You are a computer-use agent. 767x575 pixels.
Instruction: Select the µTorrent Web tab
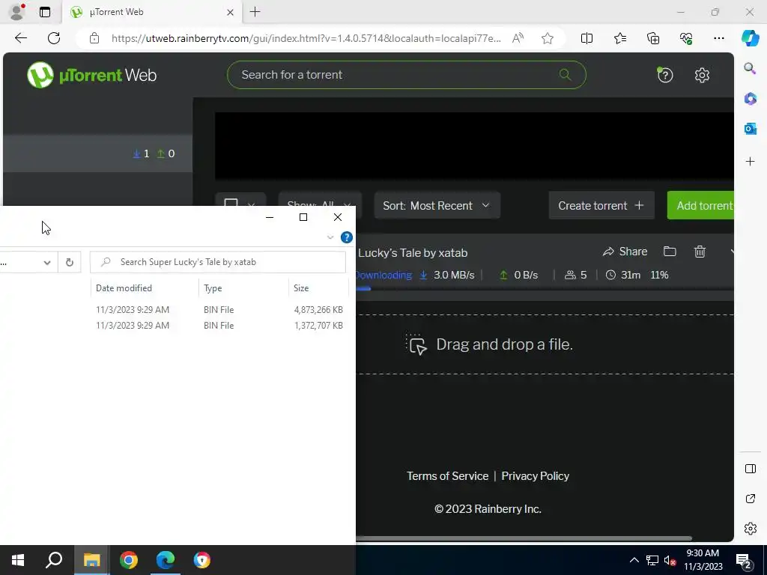pyautogui.click(x=151, y=12)
